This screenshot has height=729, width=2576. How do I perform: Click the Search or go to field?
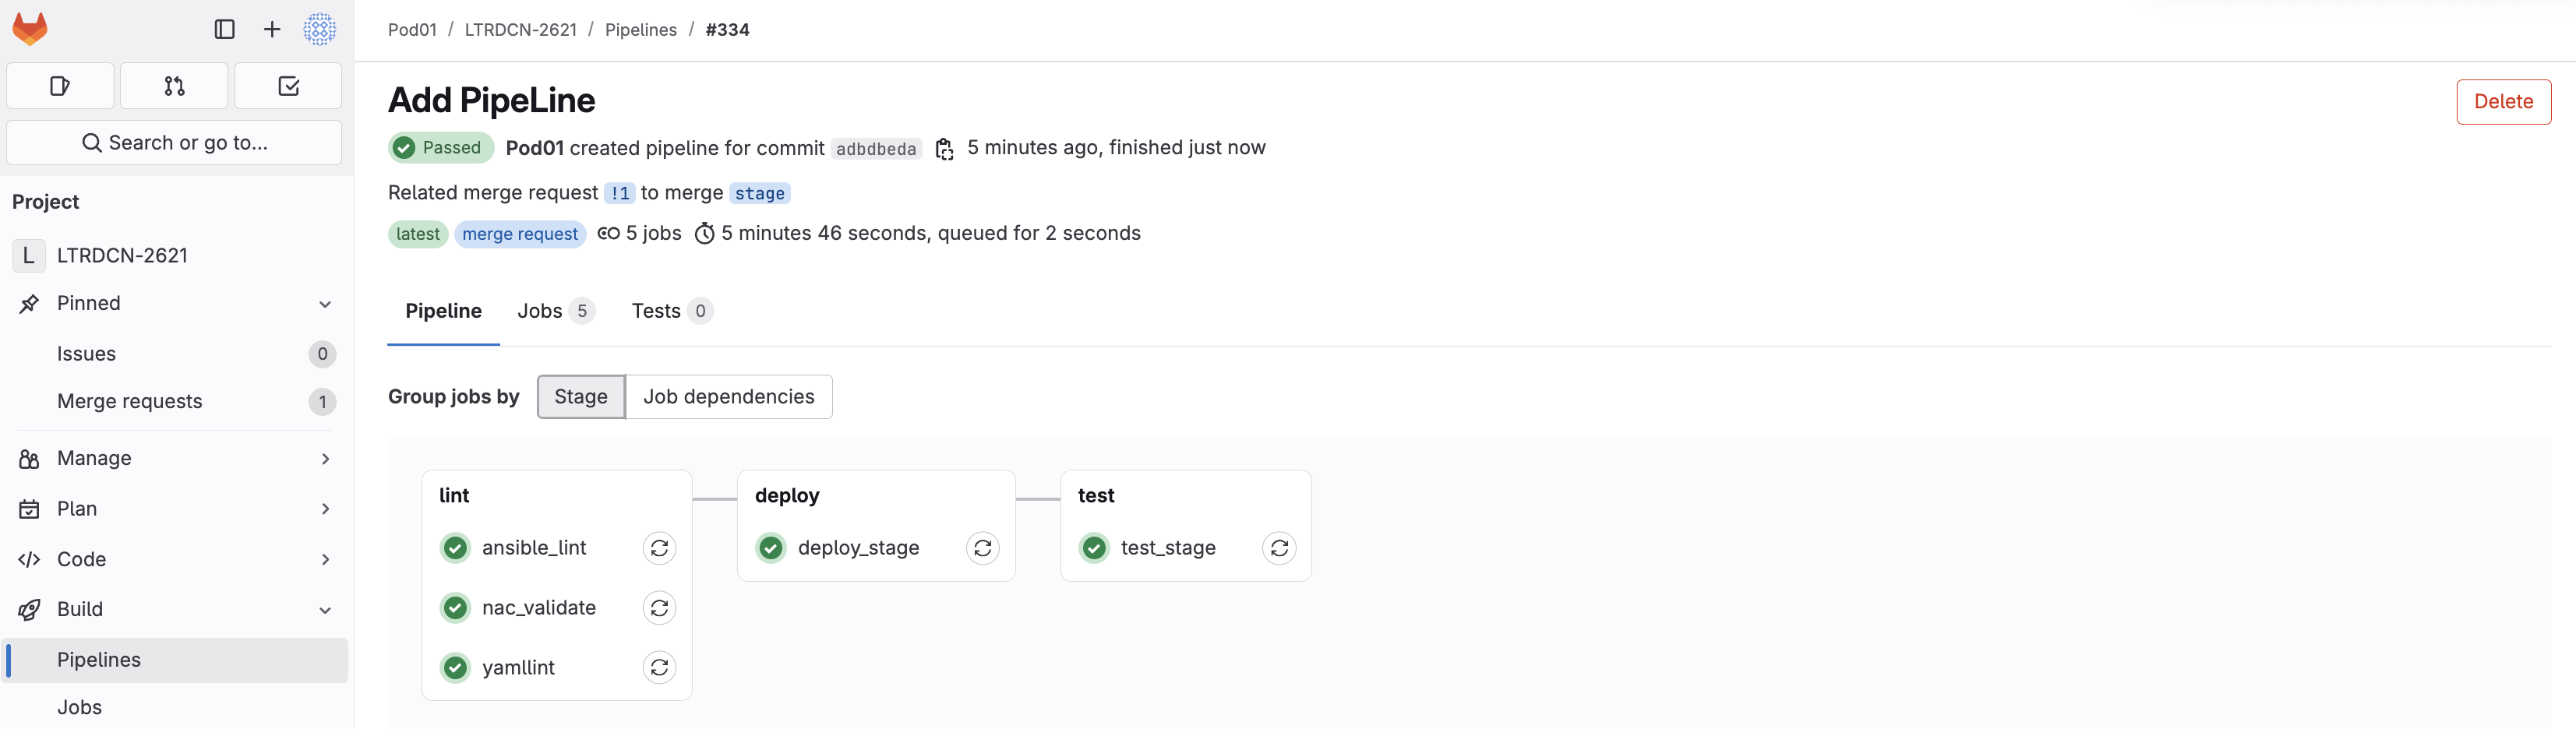click(174, 143)
